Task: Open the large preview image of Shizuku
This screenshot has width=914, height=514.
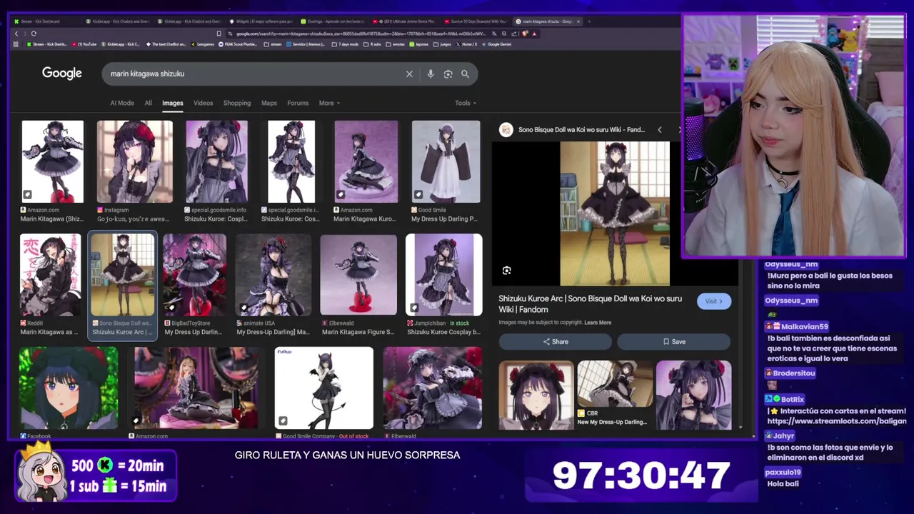Action: point(615,213)
